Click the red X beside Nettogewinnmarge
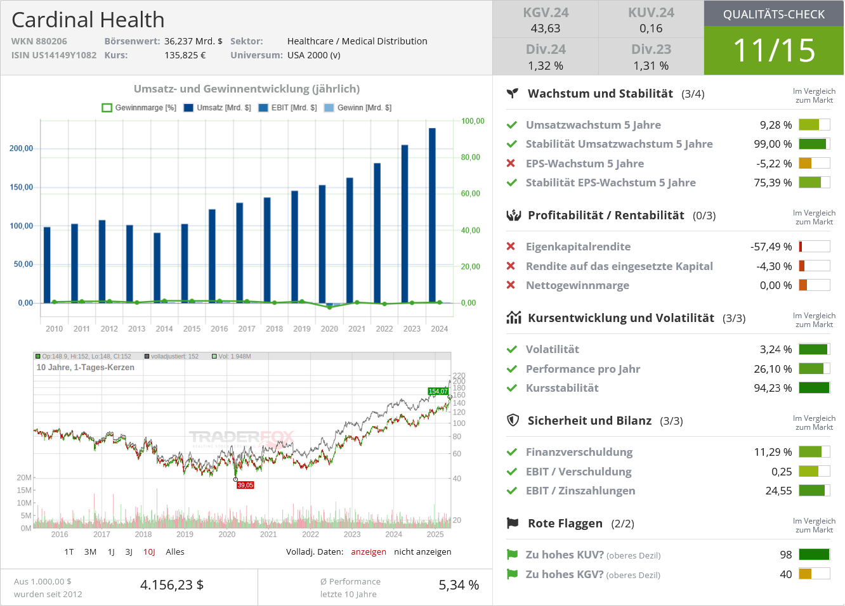Image resolution: width=845 pixels, height=606 pixels. pos(511,285)
